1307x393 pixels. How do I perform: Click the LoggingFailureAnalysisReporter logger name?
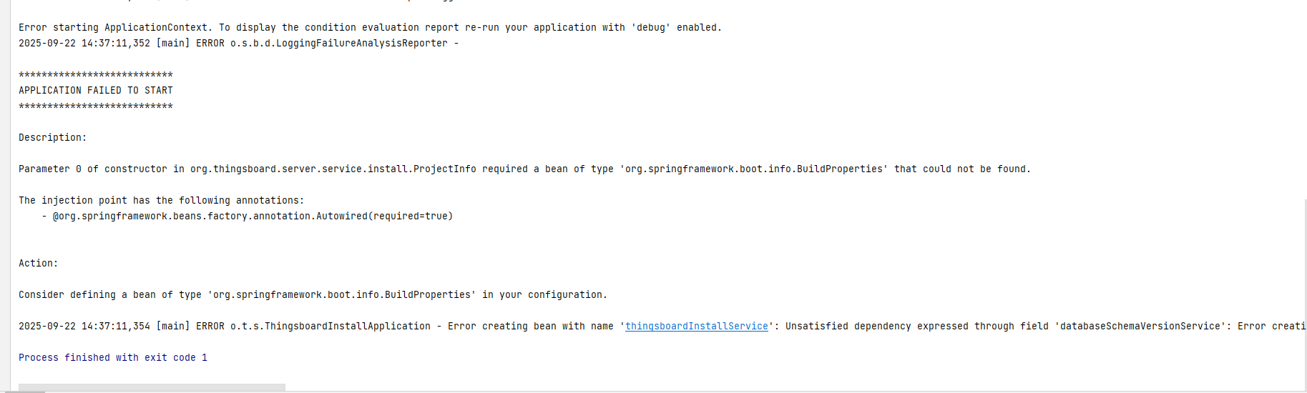(x=339, y=44)
